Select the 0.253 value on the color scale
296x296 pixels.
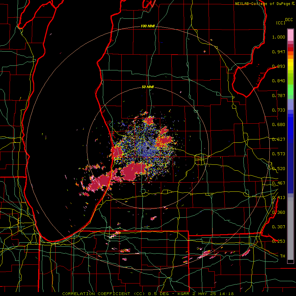[279, 241]
